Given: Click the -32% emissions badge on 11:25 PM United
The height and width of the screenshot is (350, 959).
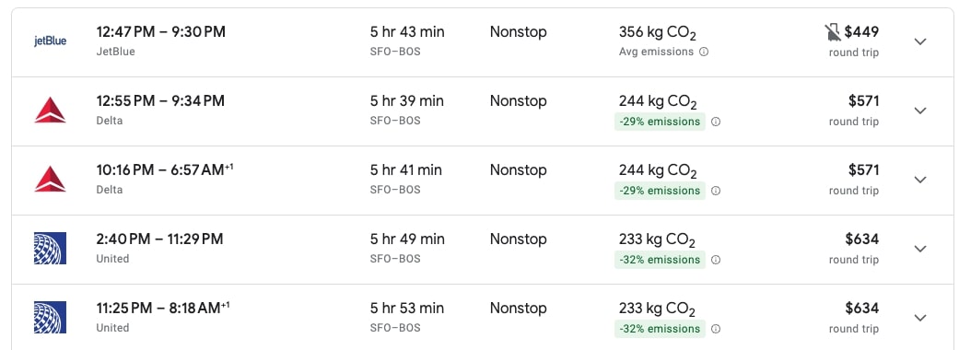Looking at the screenshot, I should 660,329.
